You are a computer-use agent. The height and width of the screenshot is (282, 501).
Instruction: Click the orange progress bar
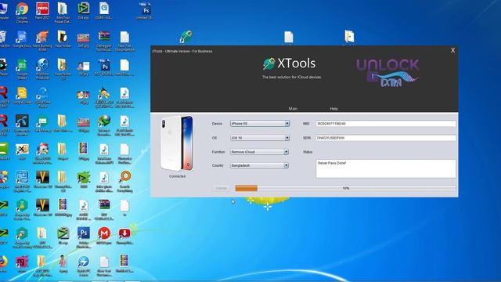point(345,188)
